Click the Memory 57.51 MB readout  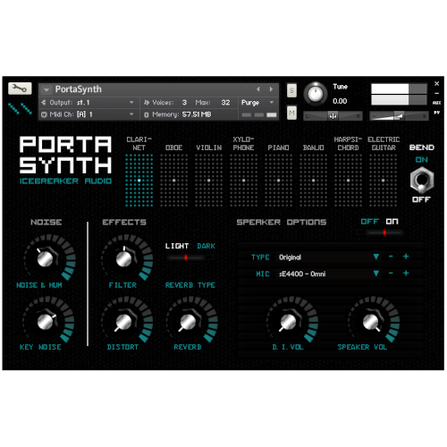(x=178, y=114)
